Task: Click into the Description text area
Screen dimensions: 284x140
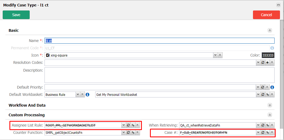Action: (159, 75)
